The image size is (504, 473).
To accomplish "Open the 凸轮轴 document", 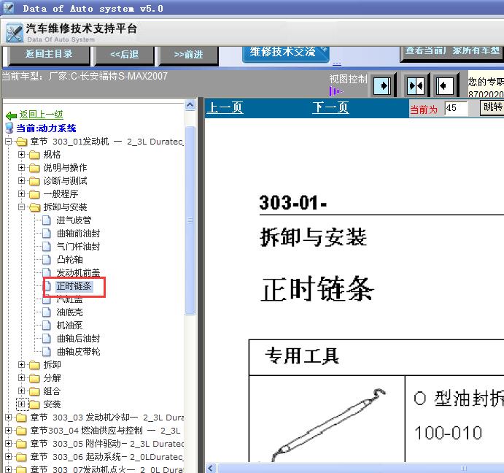I will click(69, 260).
